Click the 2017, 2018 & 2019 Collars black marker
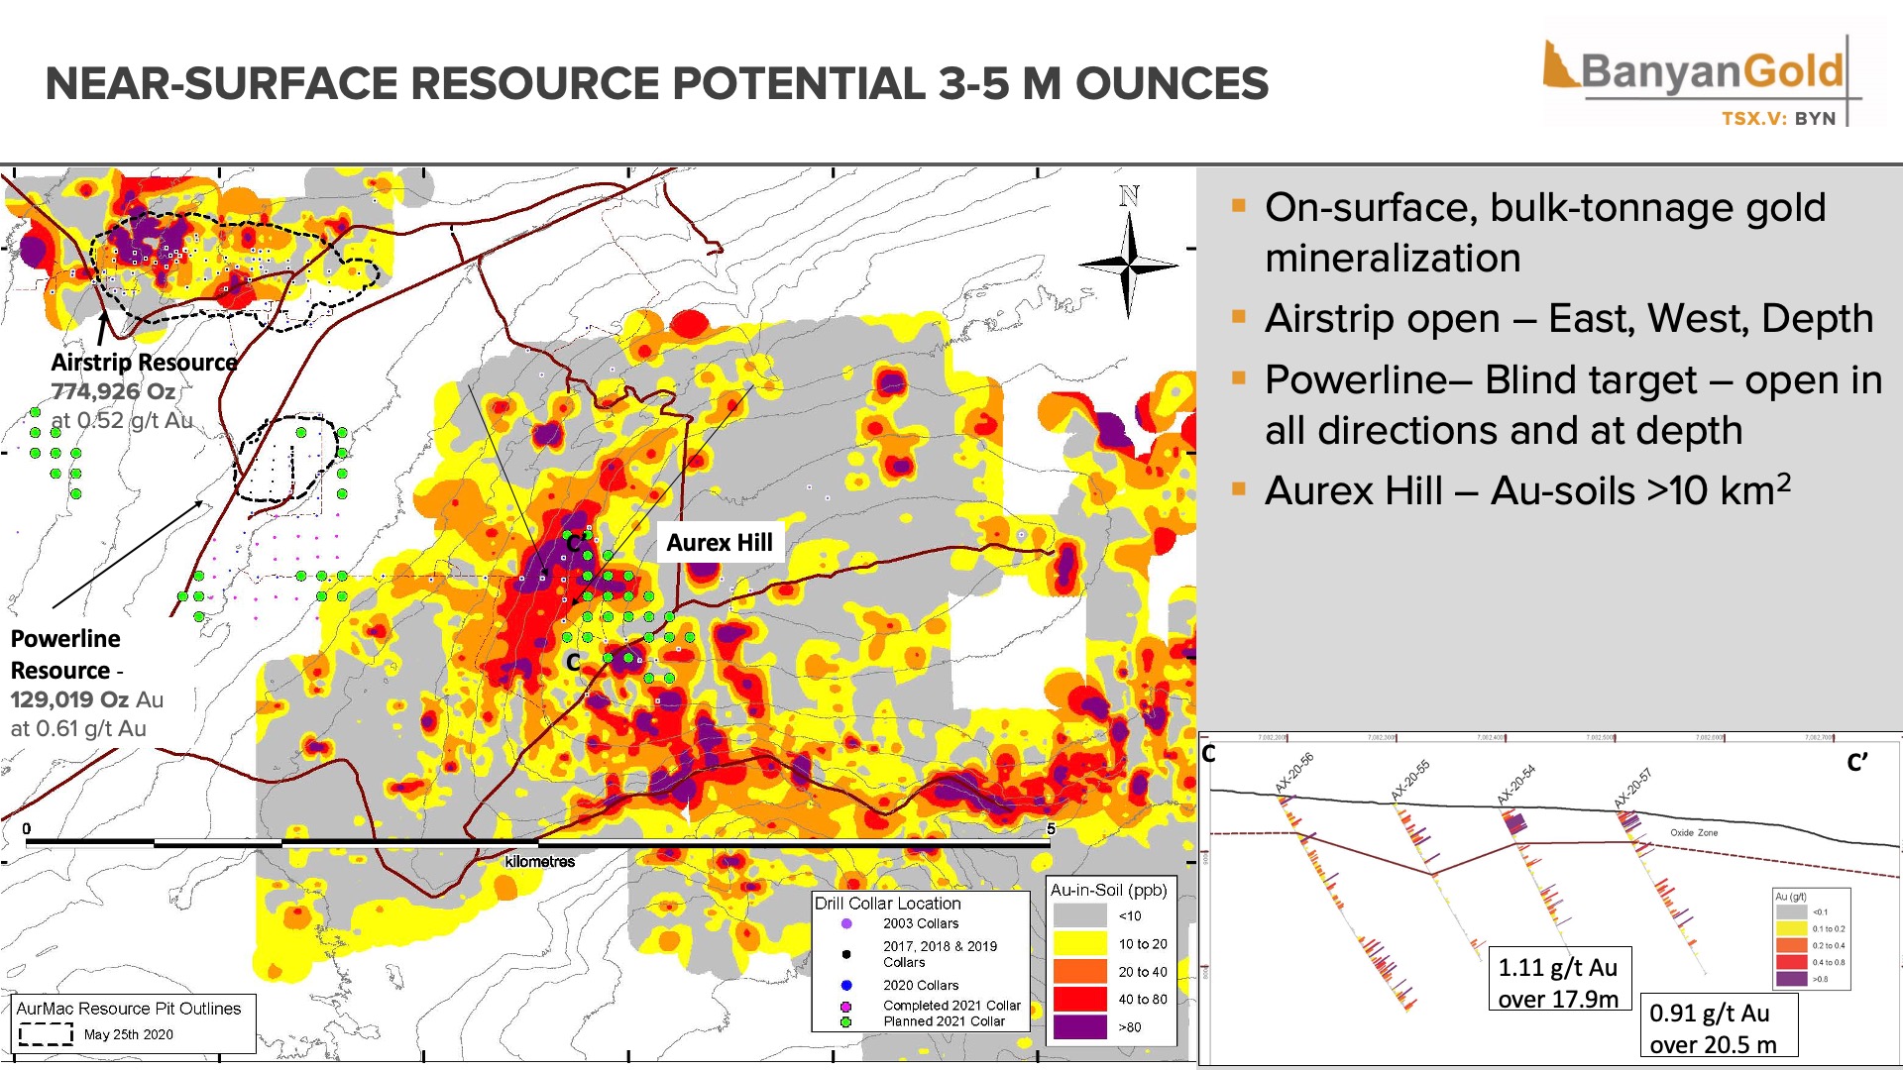Screen dimensions: 1903x1070 click(846, 954)
